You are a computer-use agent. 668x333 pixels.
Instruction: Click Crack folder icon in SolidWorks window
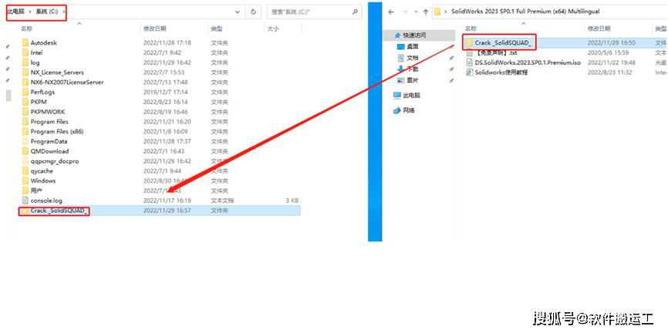[470, 42]
